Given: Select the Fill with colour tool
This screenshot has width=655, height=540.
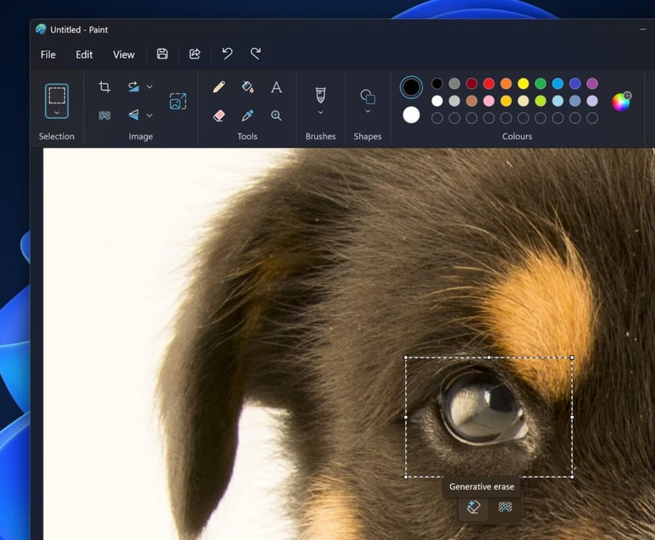Looking at the screenshot, I should (247, 87).
